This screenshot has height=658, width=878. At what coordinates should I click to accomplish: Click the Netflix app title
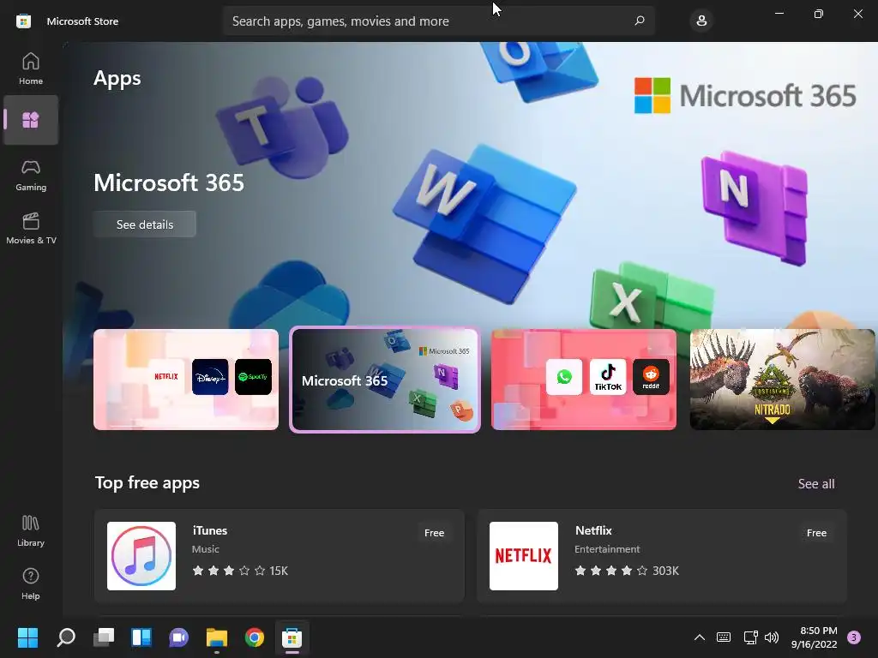(x=593, y=530)
